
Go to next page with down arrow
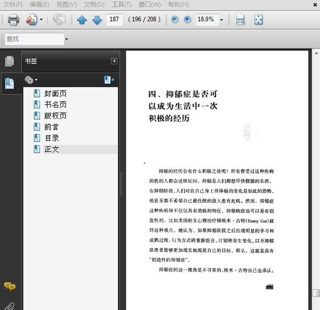point(97,20)
